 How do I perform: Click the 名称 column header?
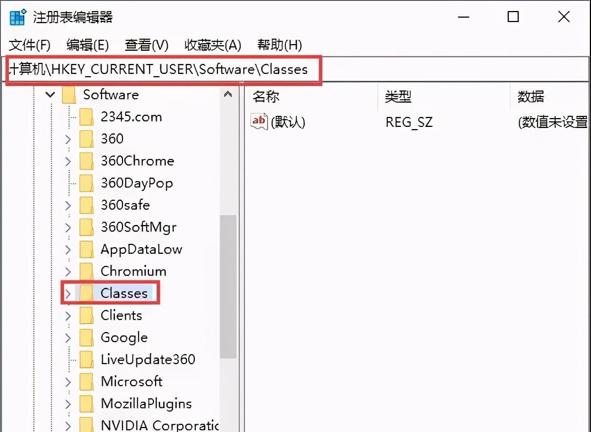[x=265, y=96]
